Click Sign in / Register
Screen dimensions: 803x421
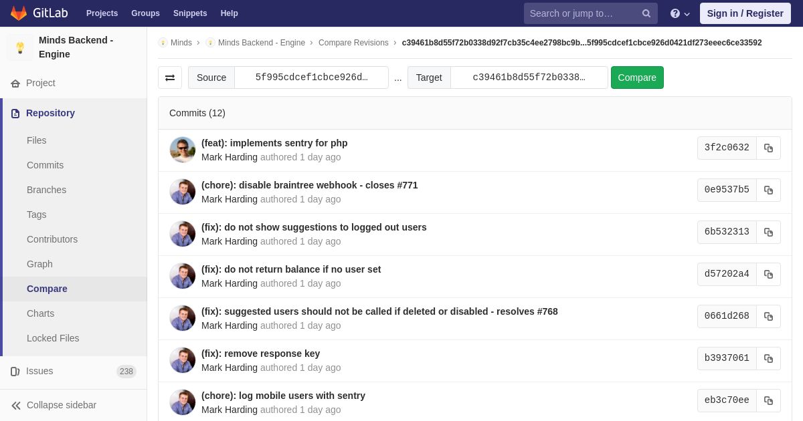(x=745, y=13)
